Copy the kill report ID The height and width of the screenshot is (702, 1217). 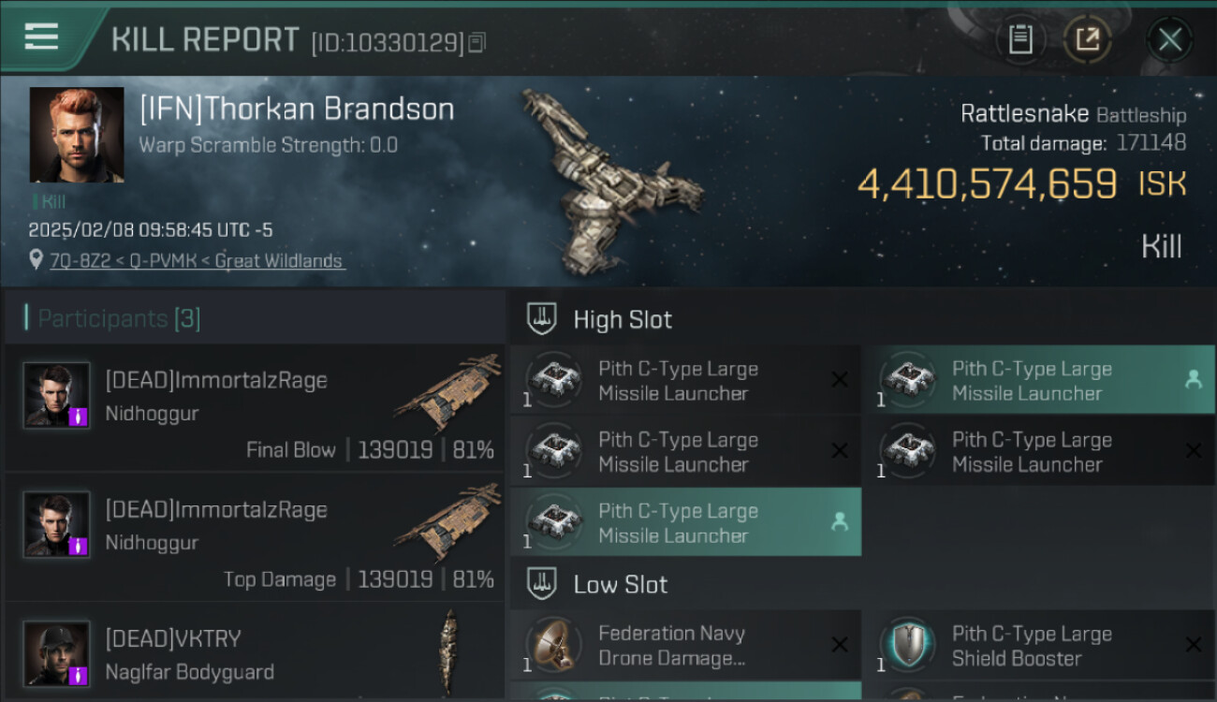point(477,42)
